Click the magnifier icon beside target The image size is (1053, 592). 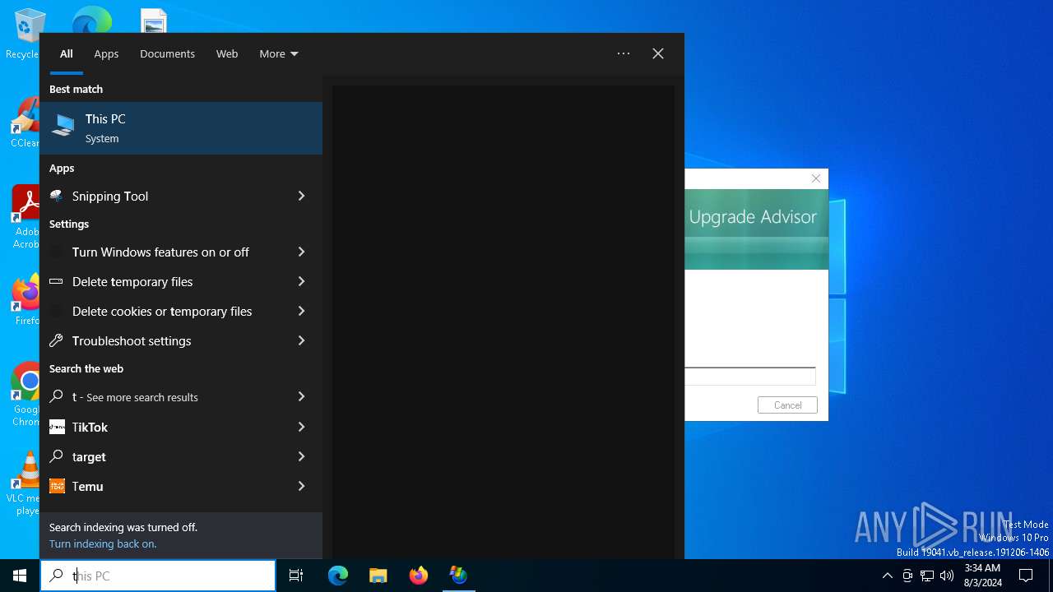57,456
